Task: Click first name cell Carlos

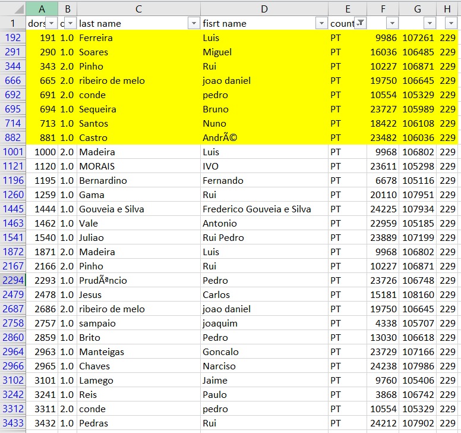Action: click(264, 294)
